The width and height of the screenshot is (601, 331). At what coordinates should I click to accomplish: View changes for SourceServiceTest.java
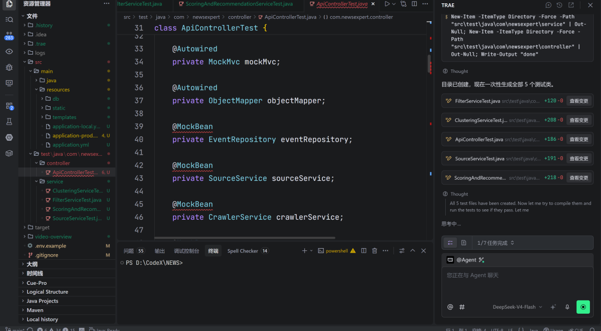click(x=579, y=159)
